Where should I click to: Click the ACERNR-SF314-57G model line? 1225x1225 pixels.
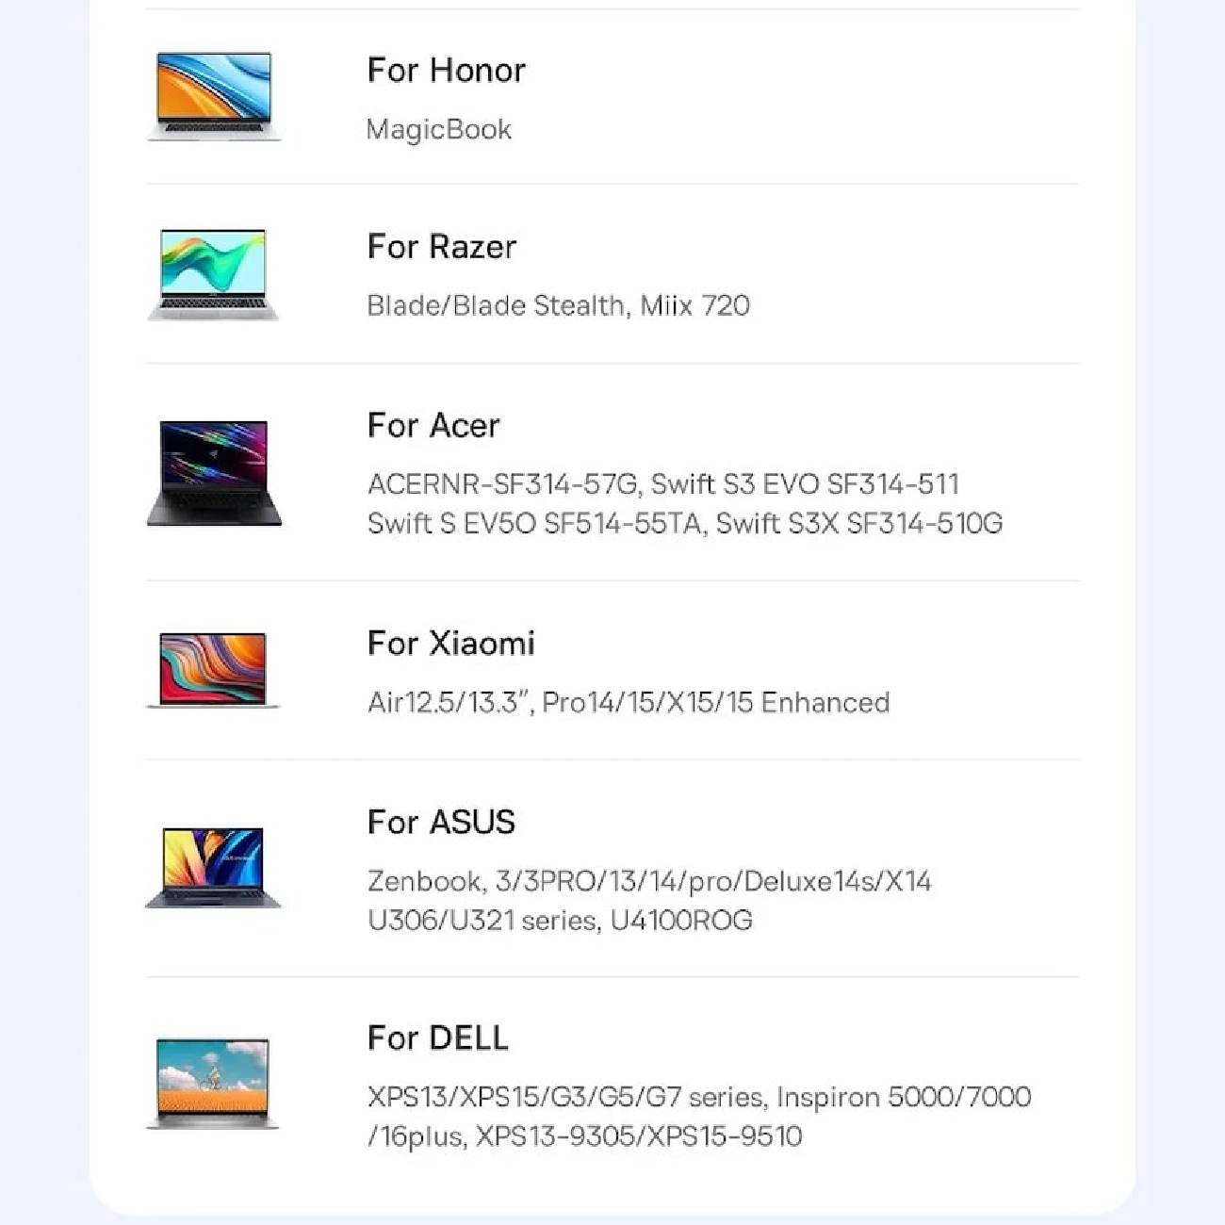pyautogui.click(x=663, y=484)
